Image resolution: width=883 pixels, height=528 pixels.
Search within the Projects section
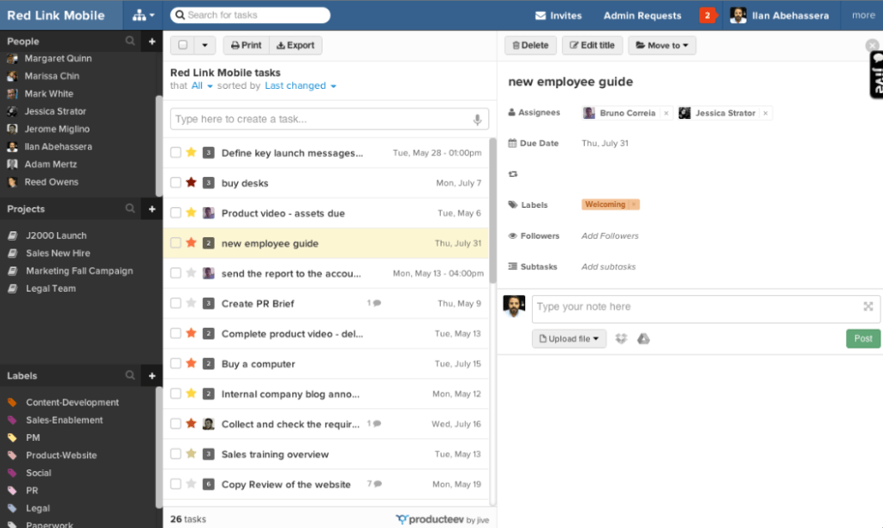coord(130,209)
